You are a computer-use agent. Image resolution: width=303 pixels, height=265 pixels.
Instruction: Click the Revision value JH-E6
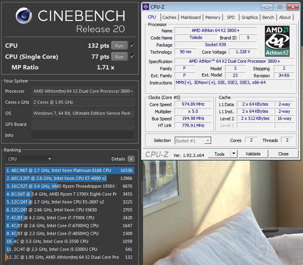coord(284,75)
